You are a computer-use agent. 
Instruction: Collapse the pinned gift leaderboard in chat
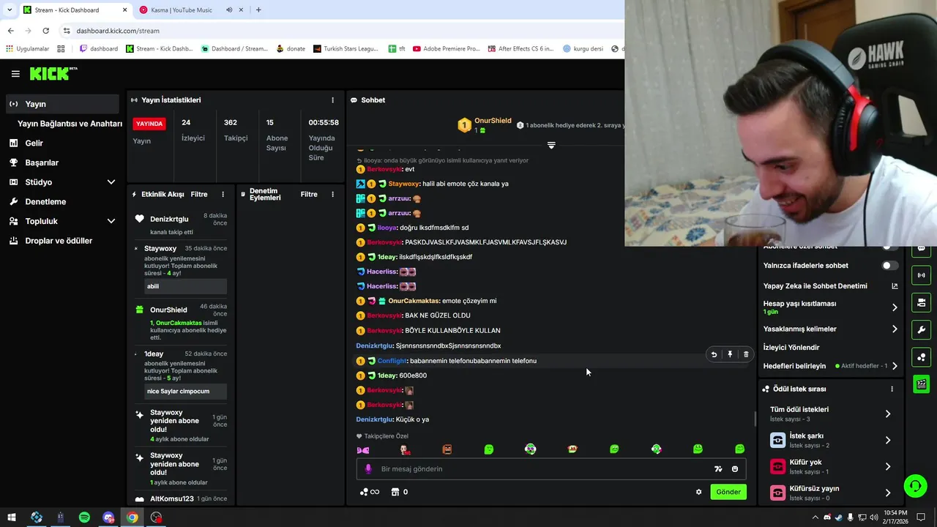coord(551,146)
